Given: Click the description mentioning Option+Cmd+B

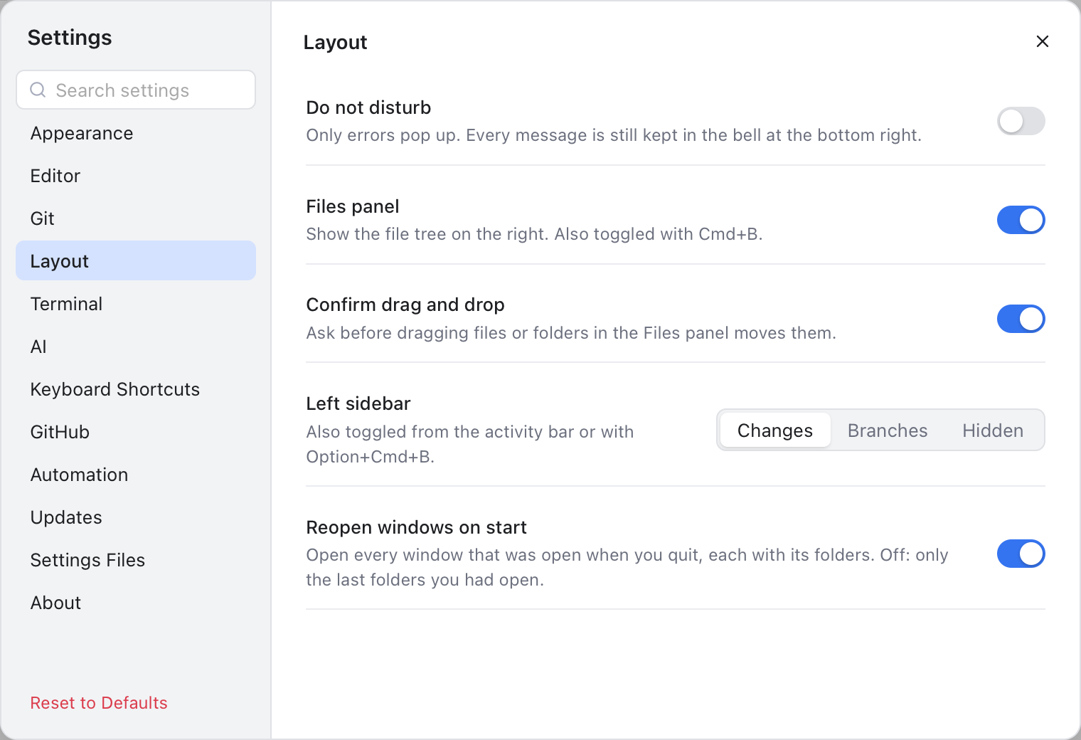Looking at the screenshot, I should tap(470, 444).
